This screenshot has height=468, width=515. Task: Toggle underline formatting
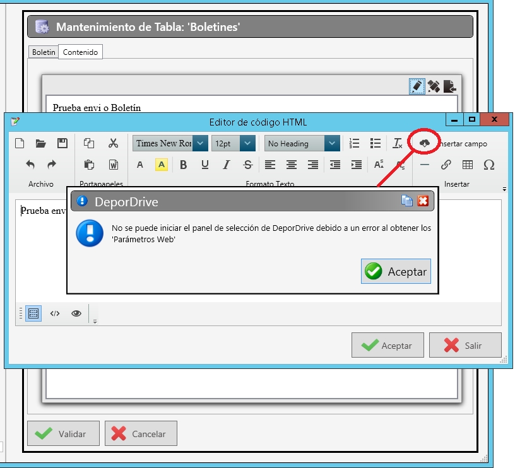[x=205, y=165]
